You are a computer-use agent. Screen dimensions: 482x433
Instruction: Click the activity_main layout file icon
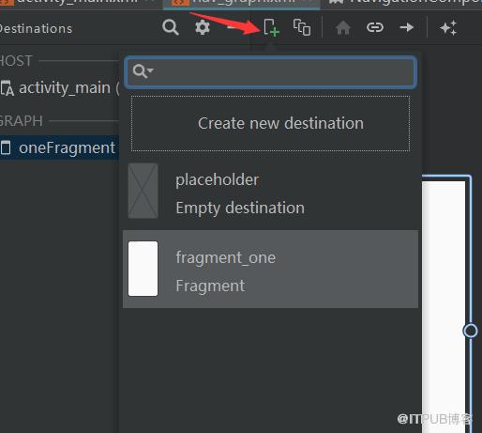7,88
